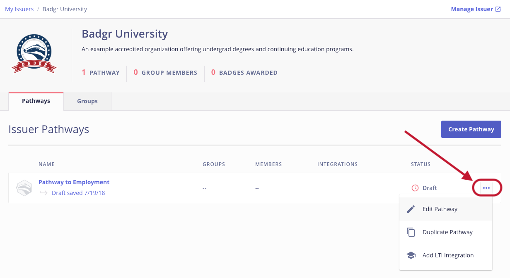Click the INTEGRATIONS column header
Image resolution: width=510 pixels, height=278 pixels.
click(338, 164)
